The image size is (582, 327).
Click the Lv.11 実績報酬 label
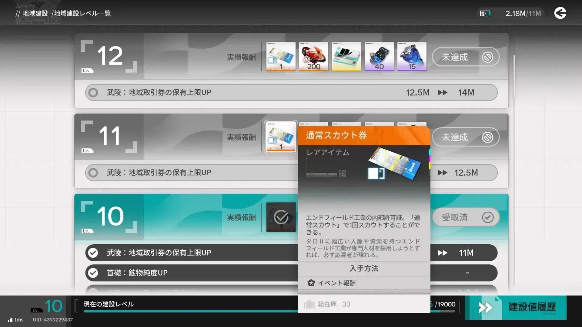pos(241,137)
